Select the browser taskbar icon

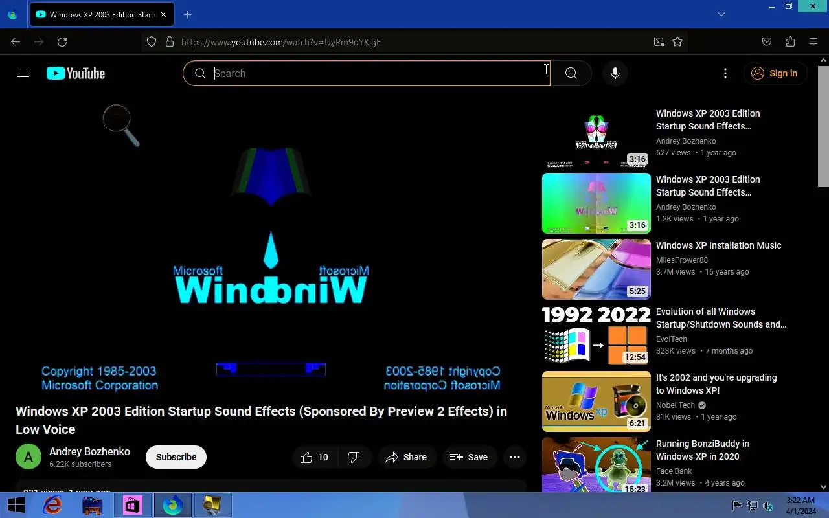[173, 505]
